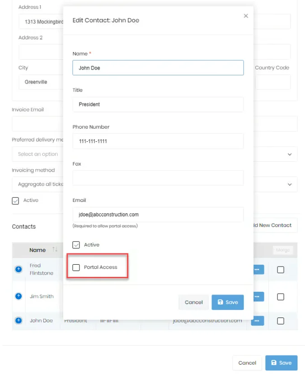The image size is (305, 374).
Task: Open the actions ellipsis menu for John Doe
Action: (x=257, y=321)
